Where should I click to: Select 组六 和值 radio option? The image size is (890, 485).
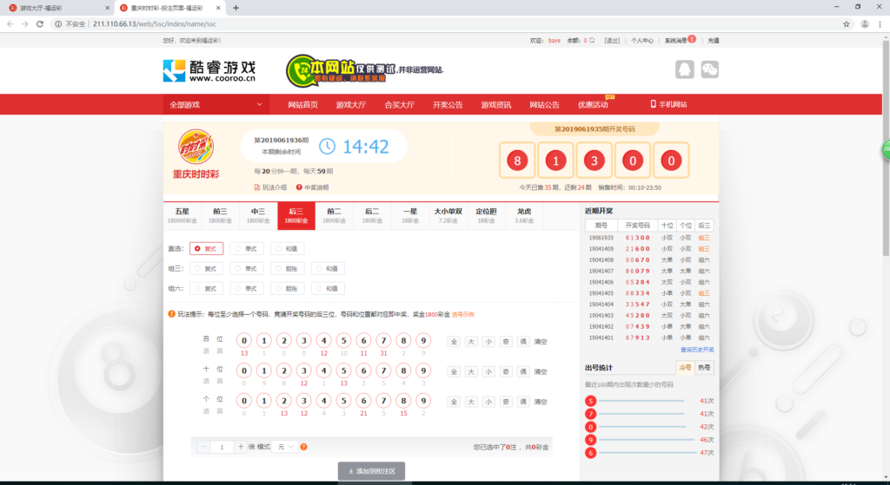click(329, 288)
